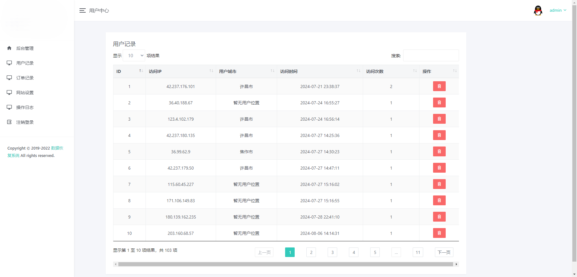The image size is (577, 277).
Task: Sort the table by 访问IP column
Action: [181, 71]
